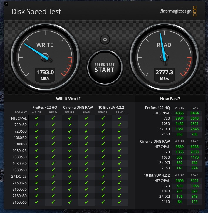Viewport: 208px width, 213px height.
Task: Select Cinema DNG 1080 write value 602
Action: 180,157
